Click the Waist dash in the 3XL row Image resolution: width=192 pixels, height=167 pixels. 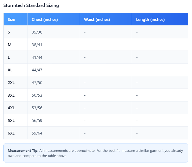pyautogui.click(x=85, y=95)
